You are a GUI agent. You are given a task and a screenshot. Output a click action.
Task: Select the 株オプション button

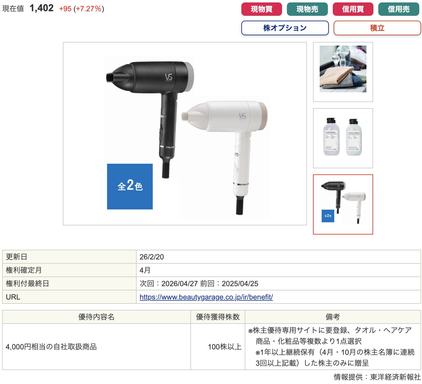click(x=285, y=28)
